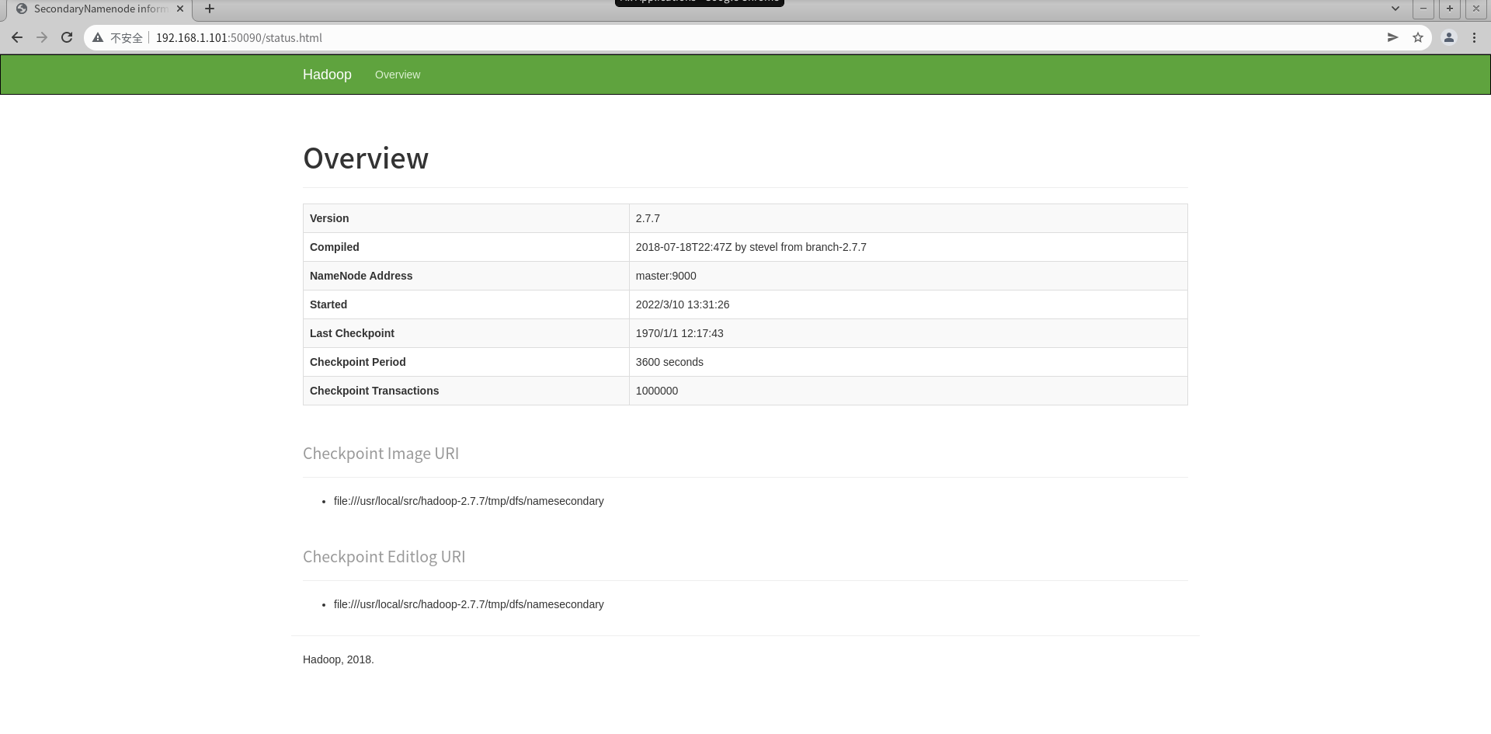Click the send/share page icon
1491x734 pixels.
click(x=1393, y=37)
